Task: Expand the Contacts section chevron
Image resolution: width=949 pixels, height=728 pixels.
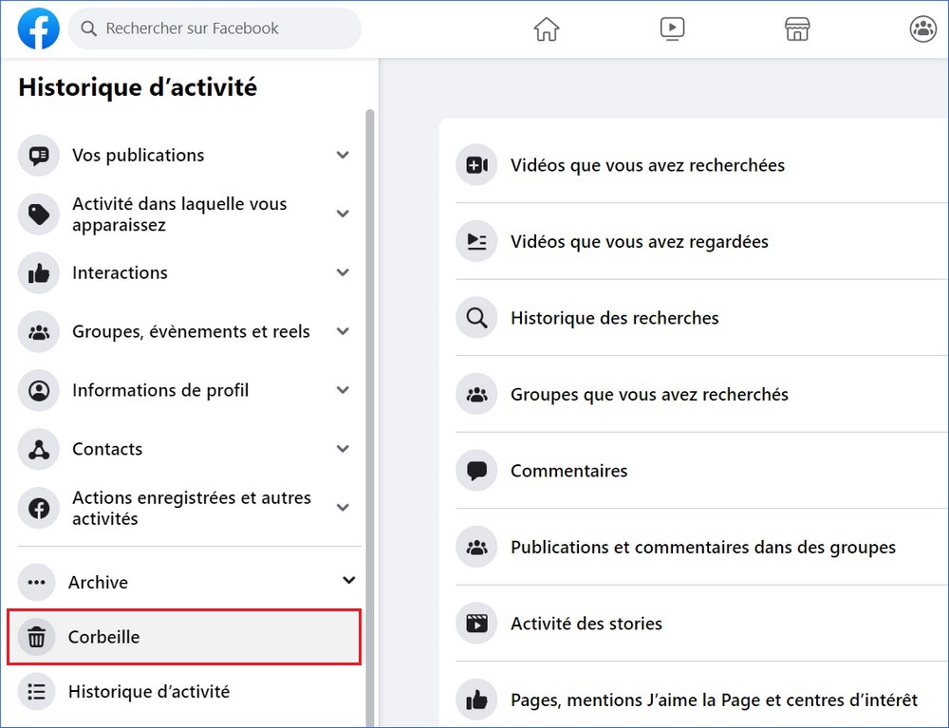Action: [x=343, y=449]
